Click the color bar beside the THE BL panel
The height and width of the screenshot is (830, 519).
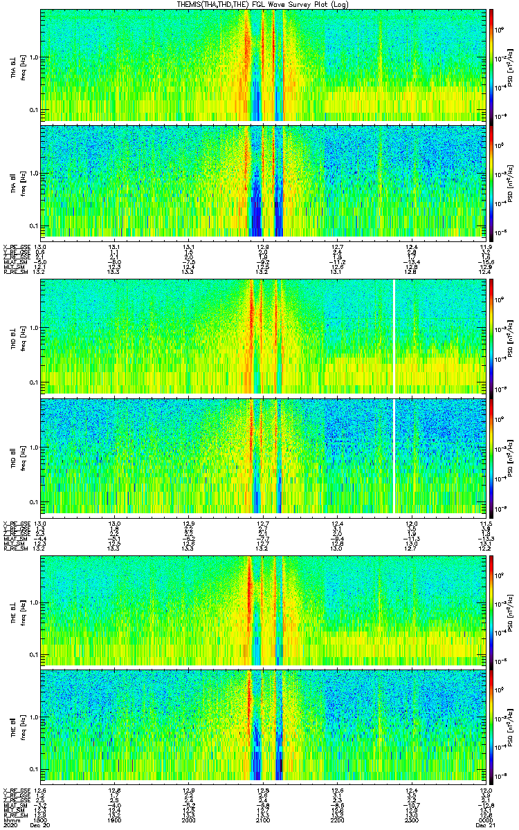point(491,609)
